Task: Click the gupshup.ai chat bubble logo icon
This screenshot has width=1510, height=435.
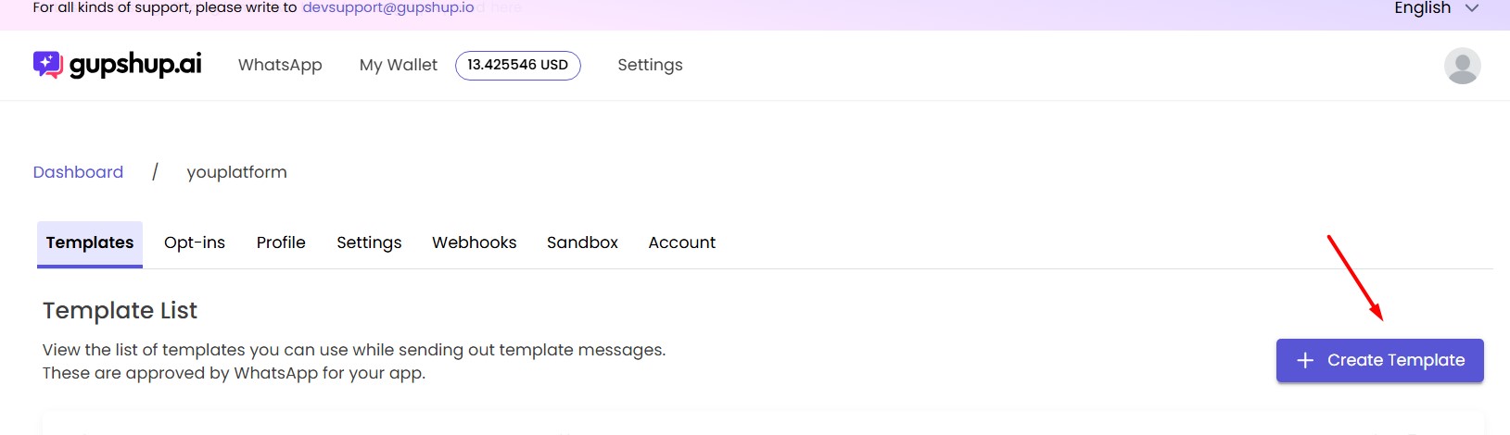Action: coord(47,65)
